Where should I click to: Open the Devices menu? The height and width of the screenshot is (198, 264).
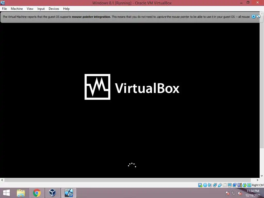(x=54, y=9)
